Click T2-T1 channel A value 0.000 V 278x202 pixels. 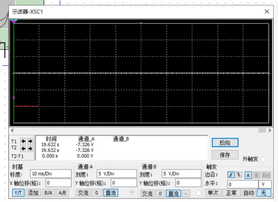[85, 156]
